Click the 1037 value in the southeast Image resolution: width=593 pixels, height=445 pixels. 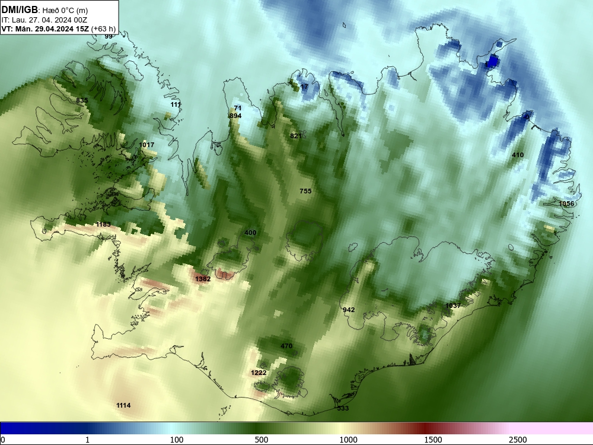453,306
